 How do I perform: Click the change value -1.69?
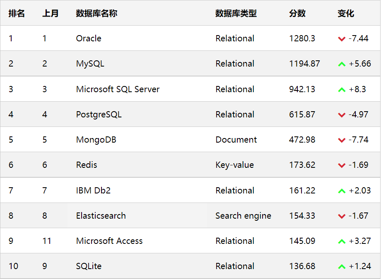(x=358, y=165)
